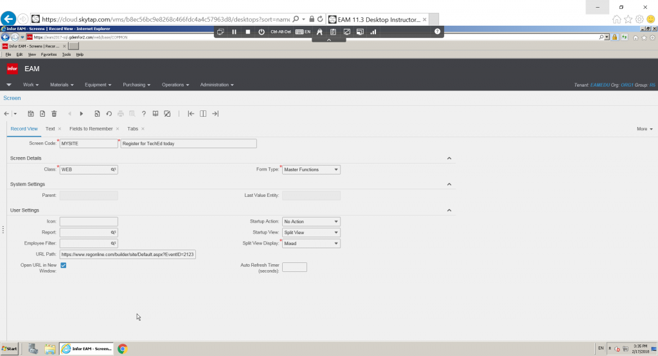Open the Startup Action dropdown

(x=312, y=221)
